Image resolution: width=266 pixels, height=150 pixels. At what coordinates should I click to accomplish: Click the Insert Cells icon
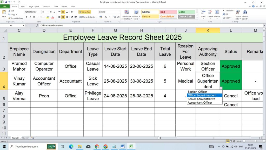[203, 12]
